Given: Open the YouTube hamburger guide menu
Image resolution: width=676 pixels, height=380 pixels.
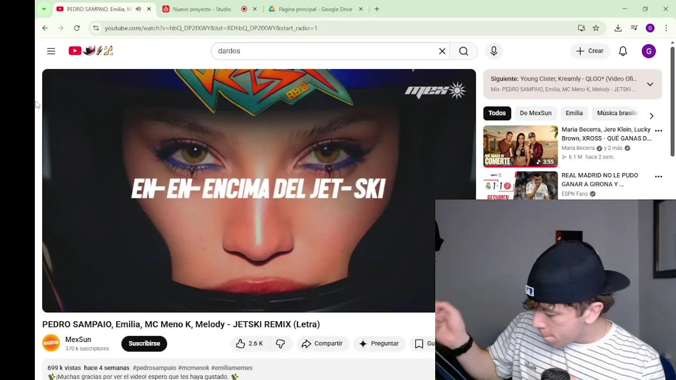Looking at the screenshot, I should [51, 51].
